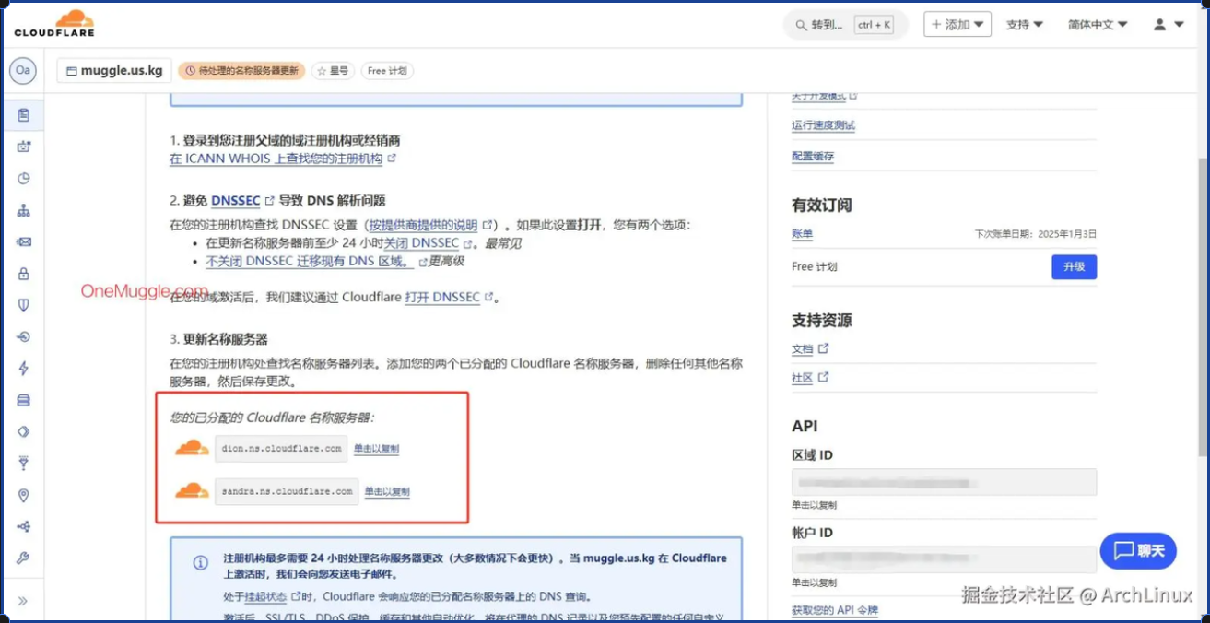Open the Speed lightning bolt sidebar icon
Viewport: 1210px width, 623px height.
pyautogui.click(x=23, y=369)
